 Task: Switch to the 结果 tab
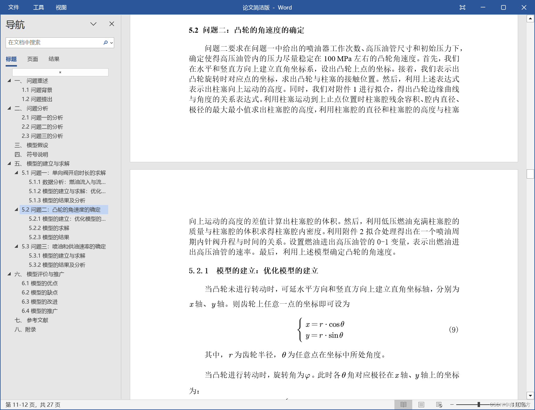[x=54, y=59]
